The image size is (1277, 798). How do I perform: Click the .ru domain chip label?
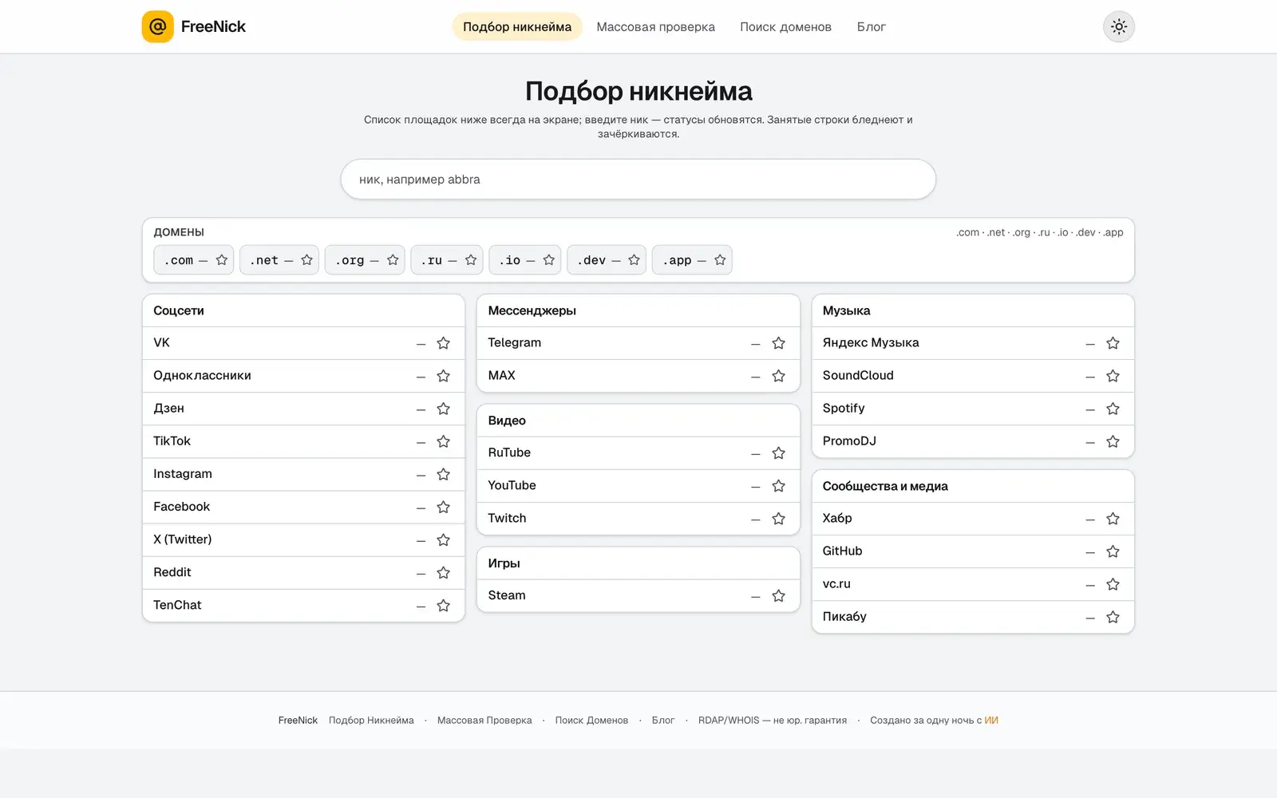point(431,260)
